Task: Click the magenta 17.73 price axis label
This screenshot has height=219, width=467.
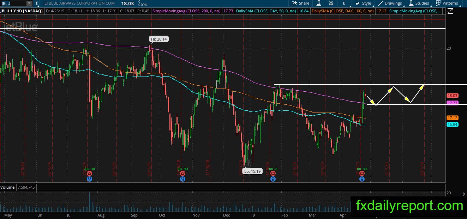Action: tap(452, 103)
